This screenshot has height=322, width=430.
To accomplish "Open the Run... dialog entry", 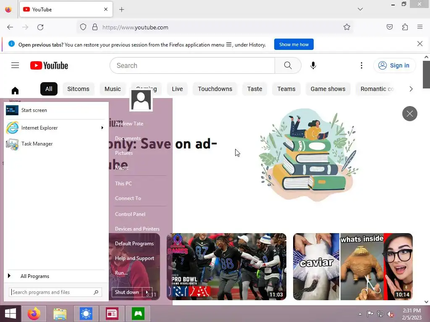I will click(x=121, y=273).
